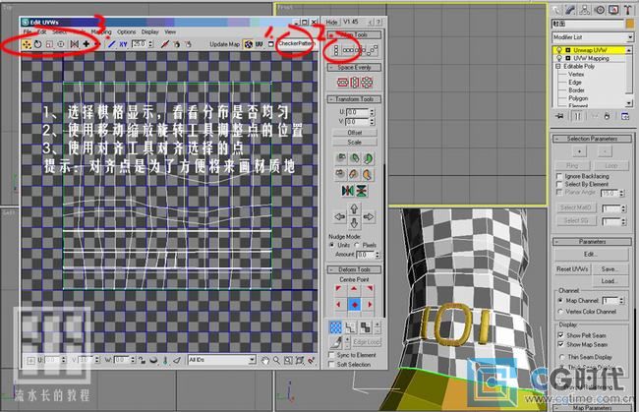
Task: Open the Utilities hammer tab in command panel
Action: [x=627, y=10]
